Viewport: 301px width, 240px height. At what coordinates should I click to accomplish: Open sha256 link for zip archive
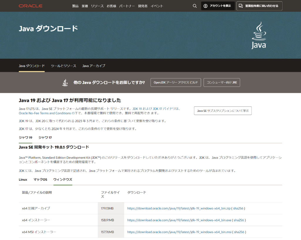(238, 208)
